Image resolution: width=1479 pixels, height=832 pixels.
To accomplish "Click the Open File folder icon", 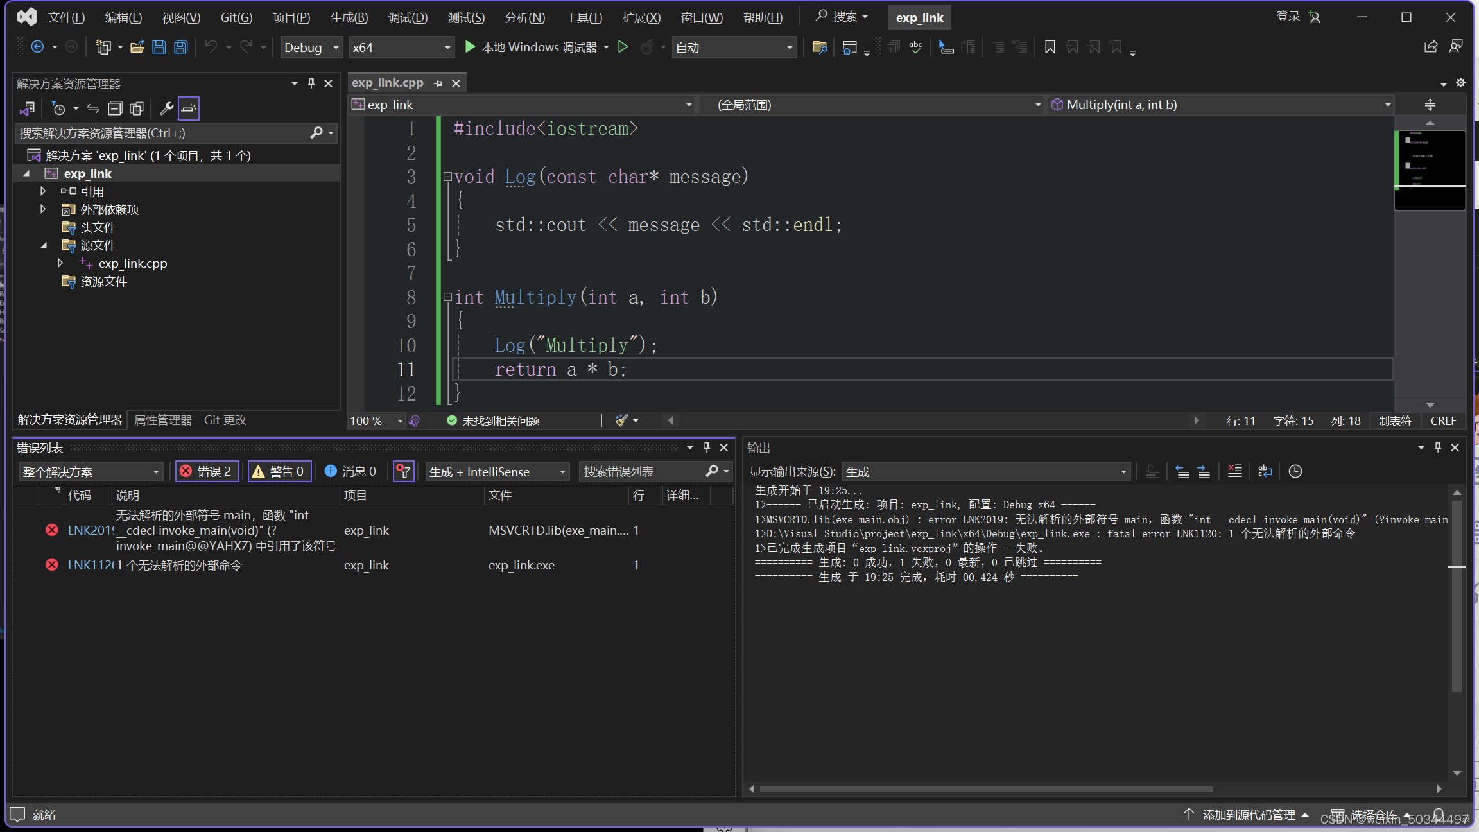I will 137,47.
